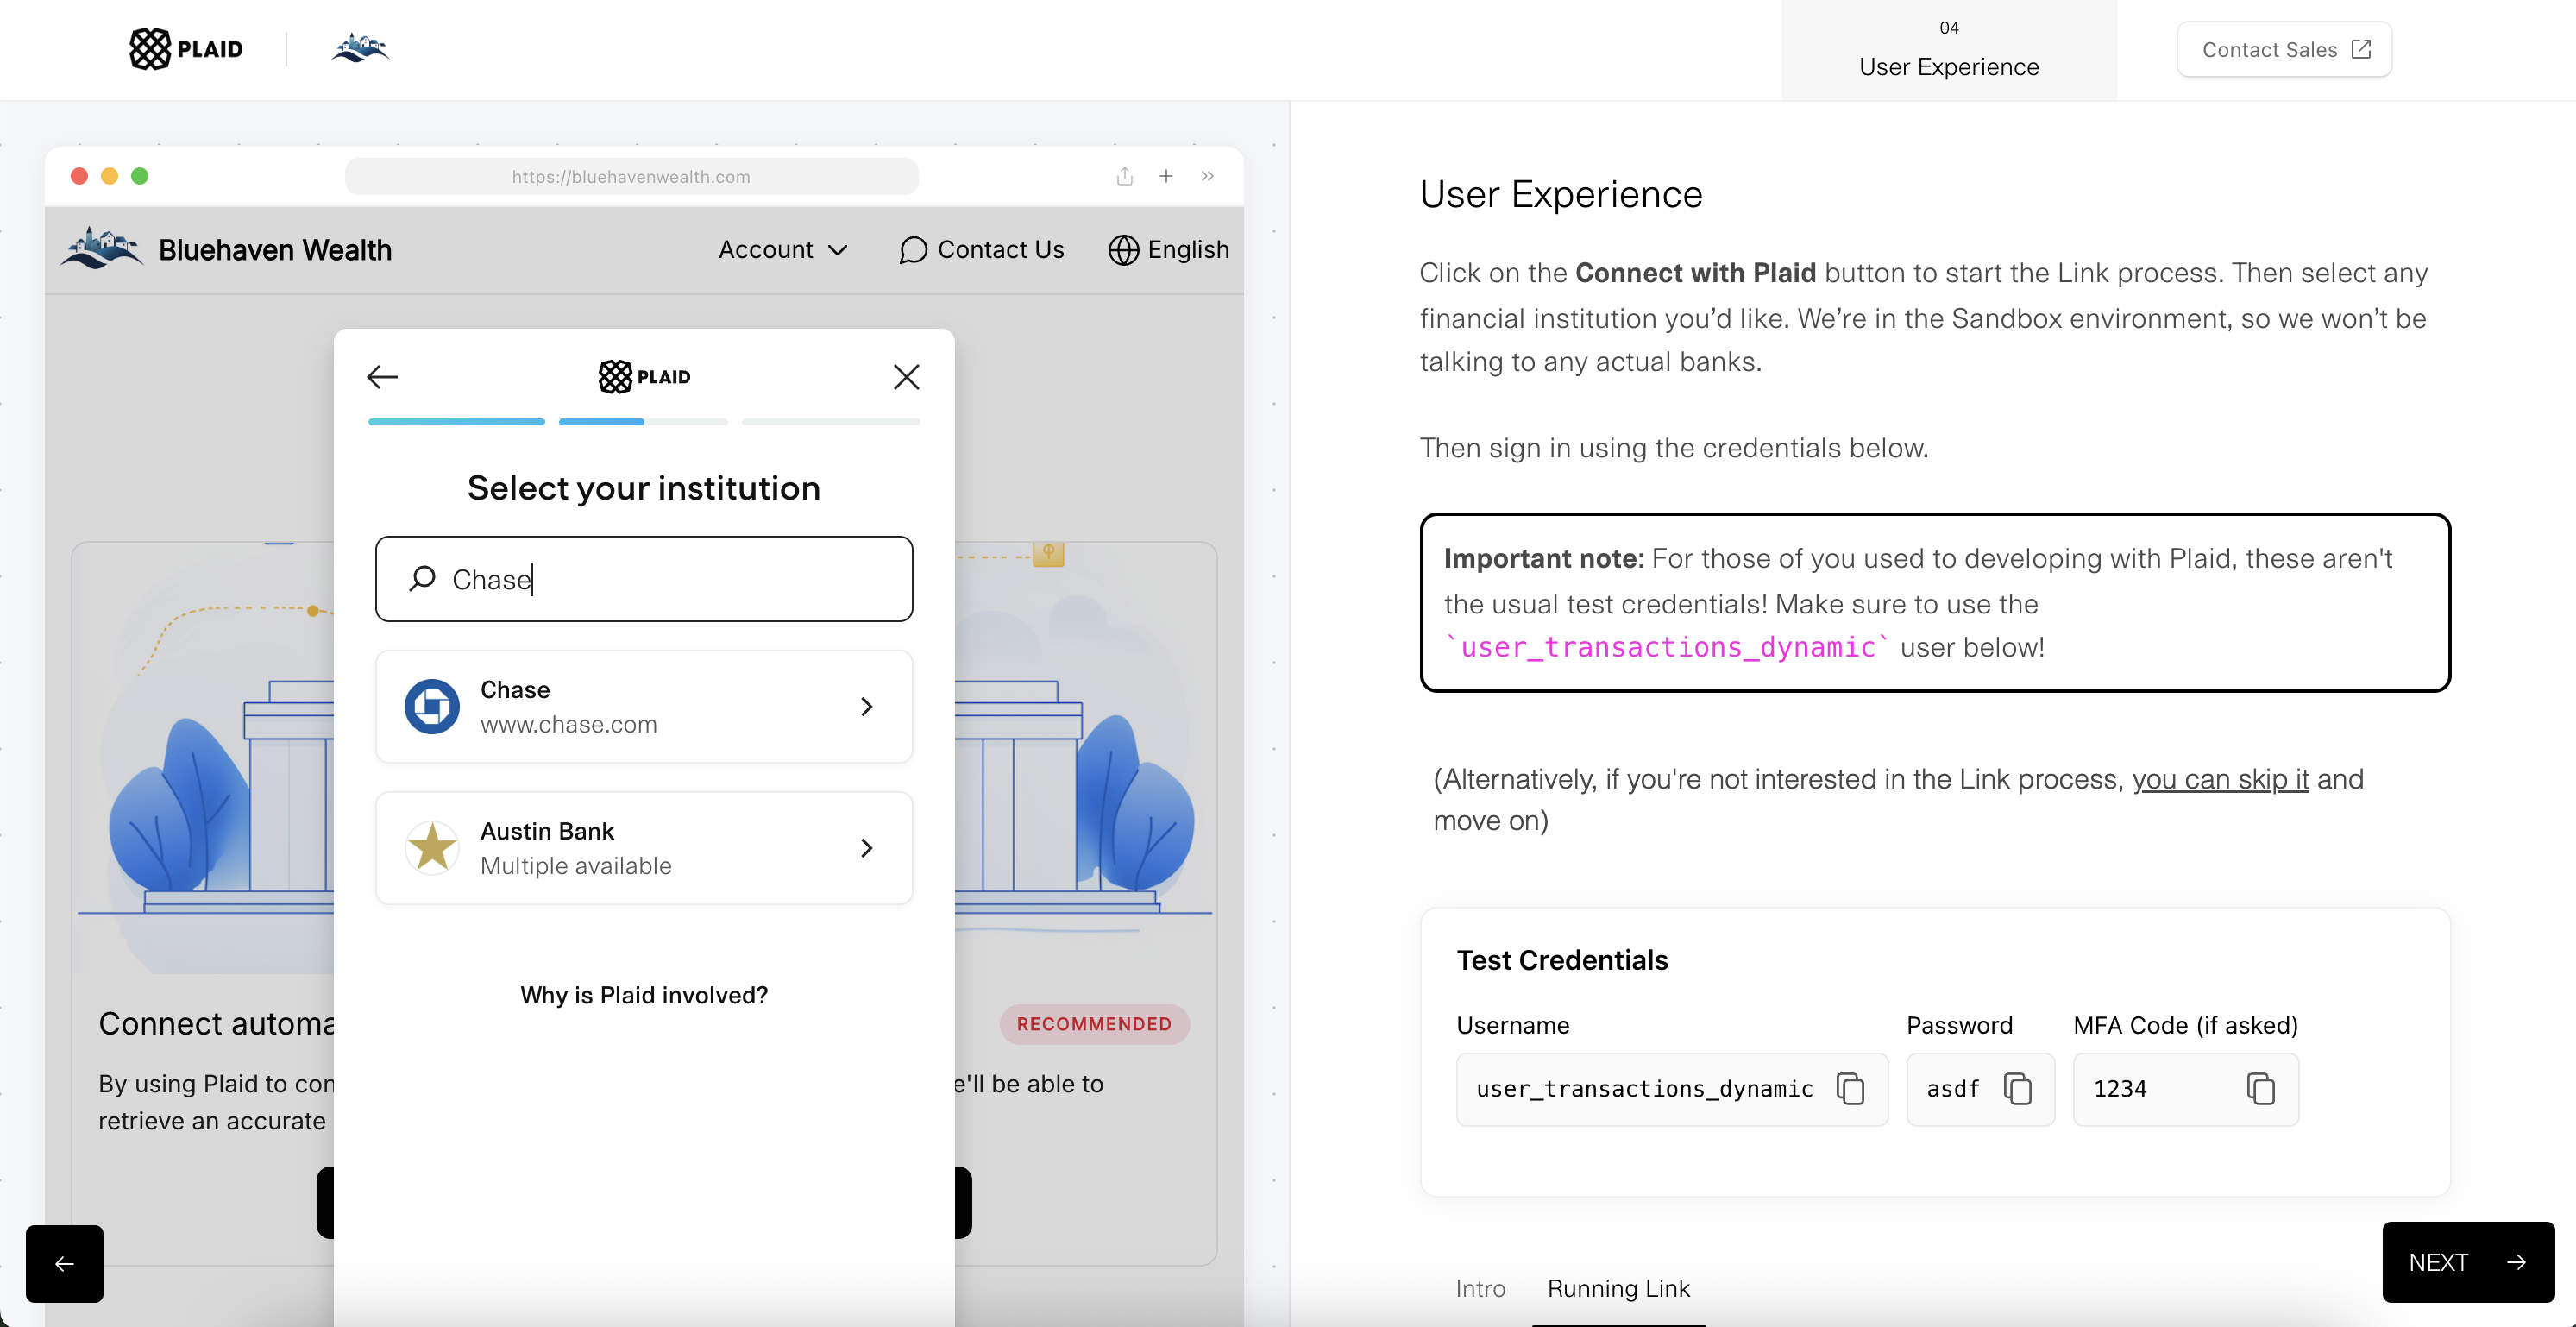Screen dimensions: 2576x1327
Task: Open the Running Link tab
Action: 1618,1288
